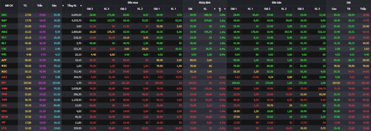
Task: Click the Khớp lệnh group header
Action: (x=205, y=3)
